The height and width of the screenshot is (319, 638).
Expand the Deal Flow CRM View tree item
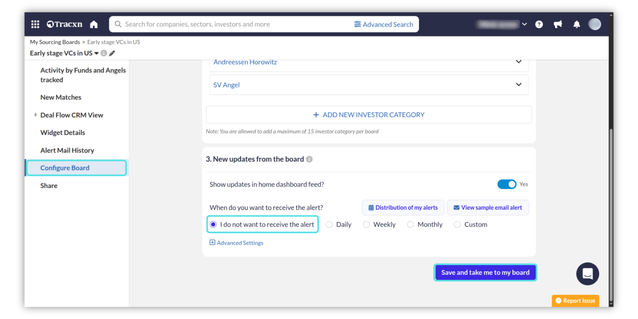[36, 115]
